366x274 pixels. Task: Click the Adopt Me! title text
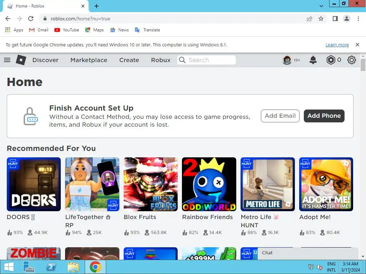(315, 217)
